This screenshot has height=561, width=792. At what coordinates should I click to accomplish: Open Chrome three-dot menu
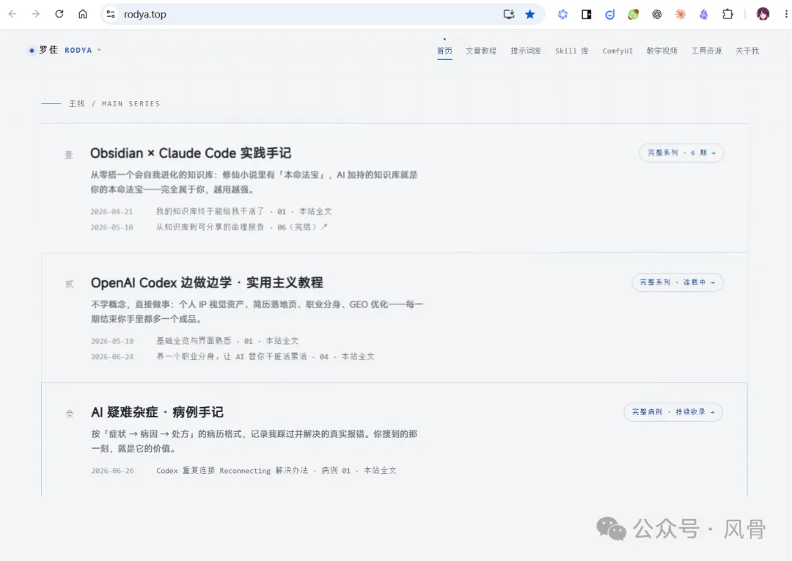pos(786,14)
